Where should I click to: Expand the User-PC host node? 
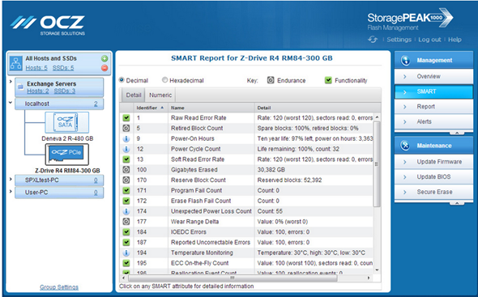pos(11,191)
